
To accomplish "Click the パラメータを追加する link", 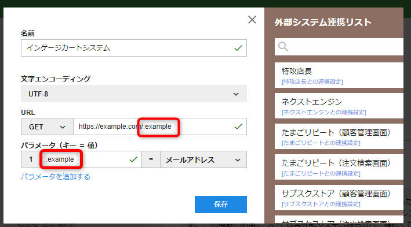I will 55,177.
